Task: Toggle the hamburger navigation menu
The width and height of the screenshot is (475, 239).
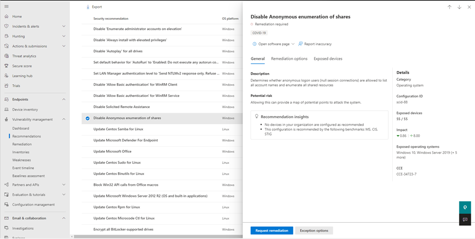Action: [x=7, y=7]
